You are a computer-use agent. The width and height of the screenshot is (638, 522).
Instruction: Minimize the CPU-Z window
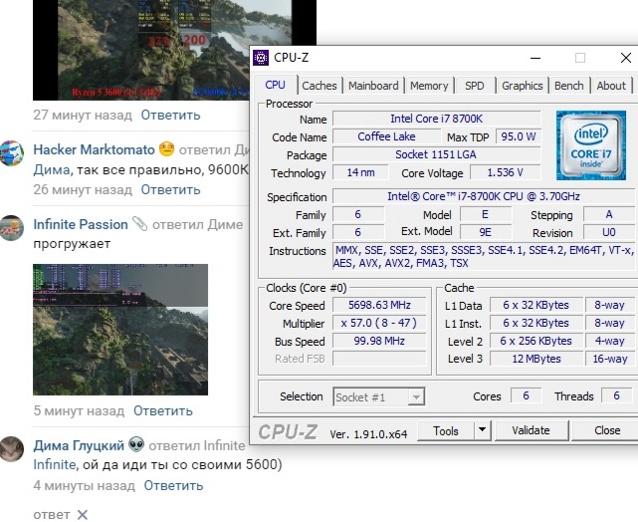point(534,58)
